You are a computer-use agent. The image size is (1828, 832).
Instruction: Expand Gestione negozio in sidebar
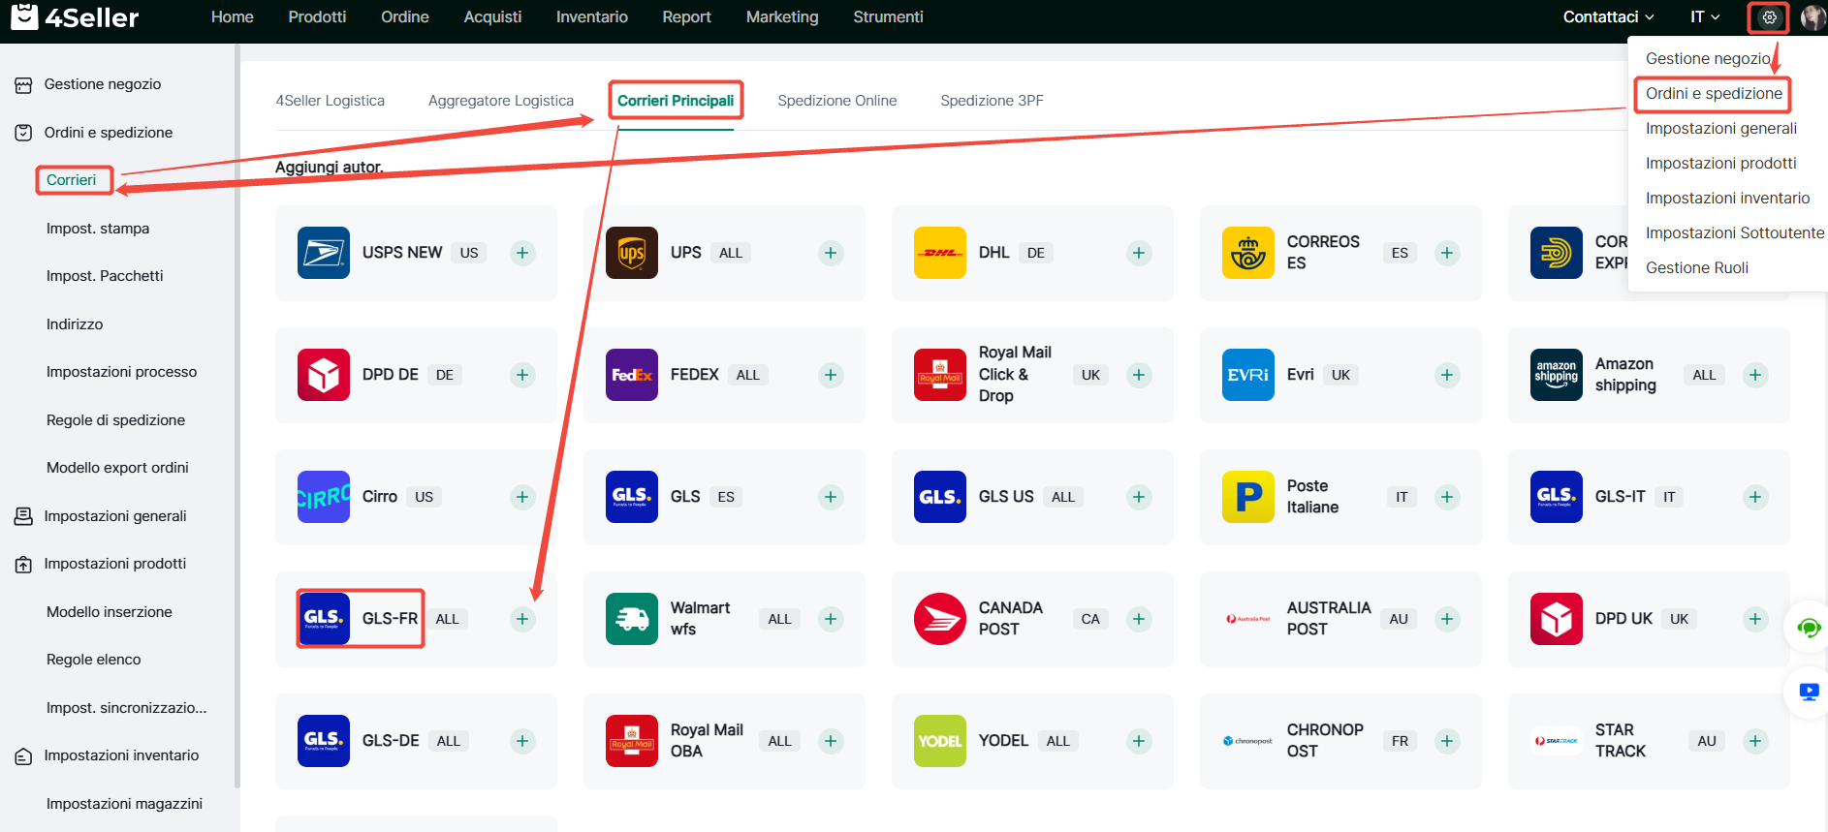(103, 84)
